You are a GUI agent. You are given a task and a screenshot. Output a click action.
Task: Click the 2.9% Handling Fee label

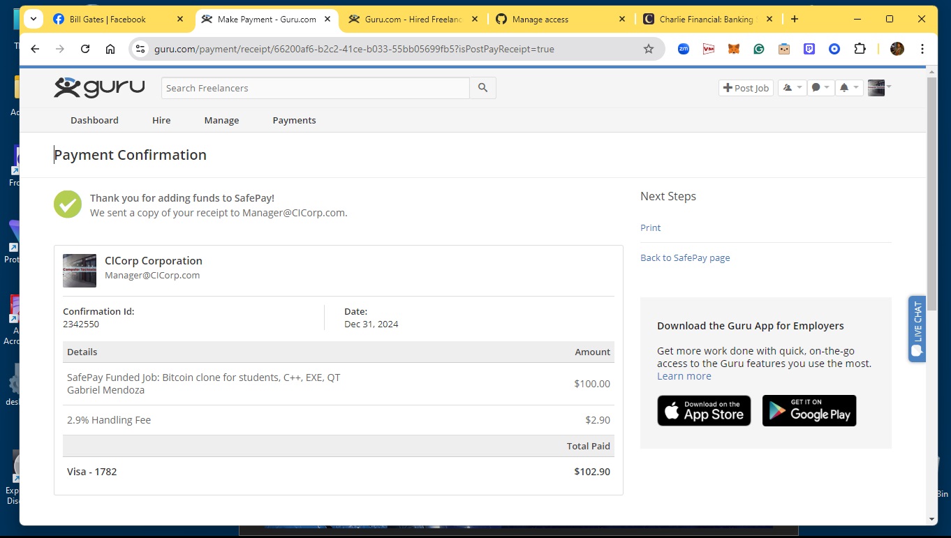[109, 420]
